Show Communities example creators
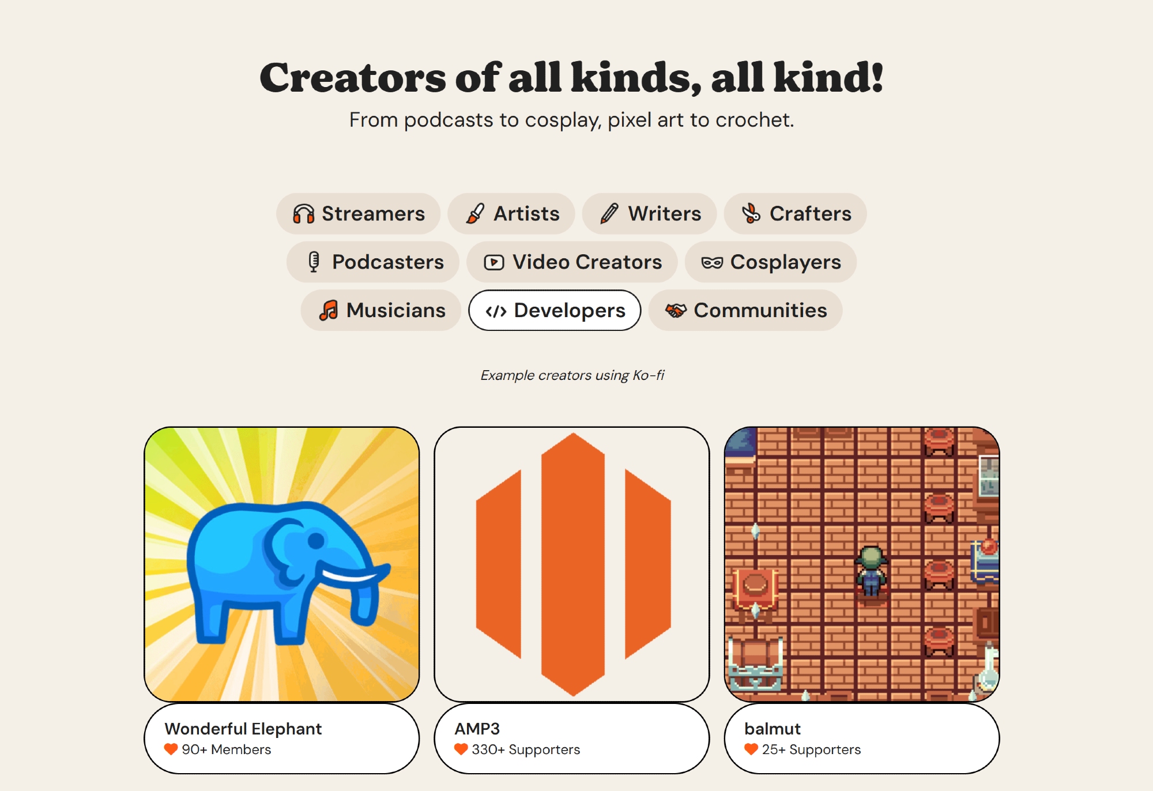The image size is (1153, 791). pyautogui.click(x=745, y=311)
